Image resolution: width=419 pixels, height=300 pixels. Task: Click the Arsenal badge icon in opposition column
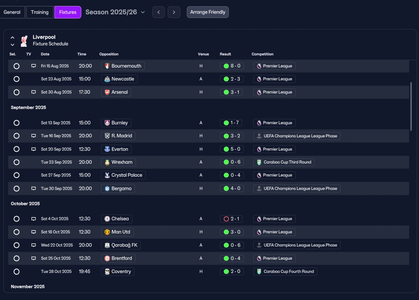(107, 92)
